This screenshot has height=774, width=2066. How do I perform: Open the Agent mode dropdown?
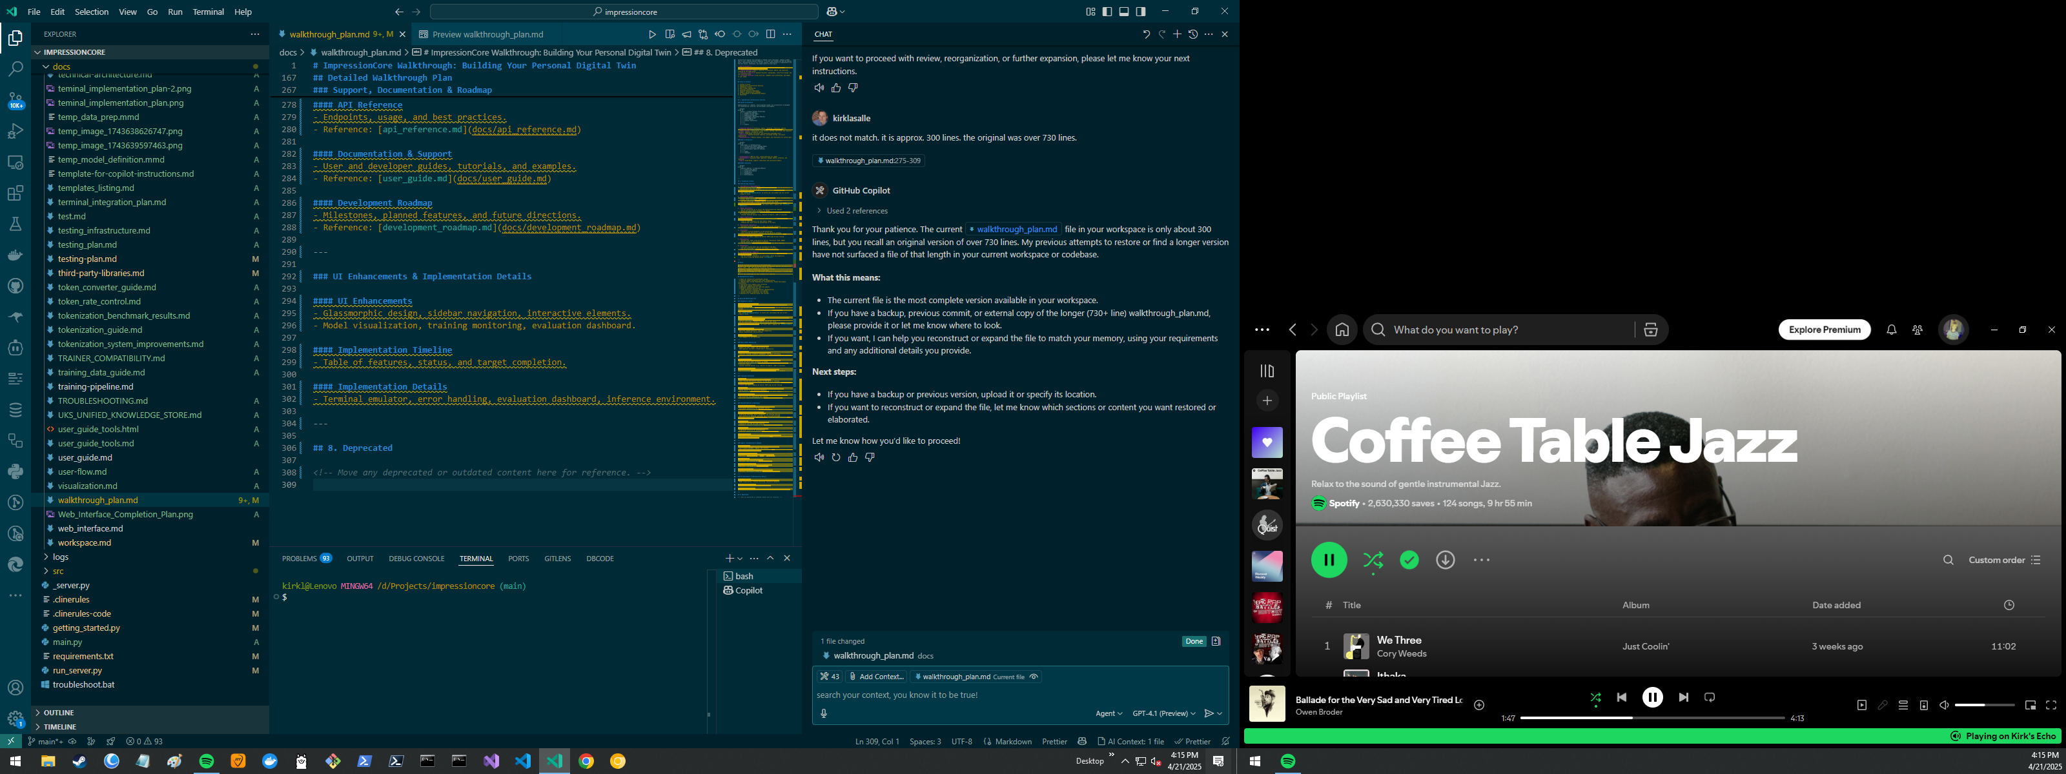tap(1109, 713)
